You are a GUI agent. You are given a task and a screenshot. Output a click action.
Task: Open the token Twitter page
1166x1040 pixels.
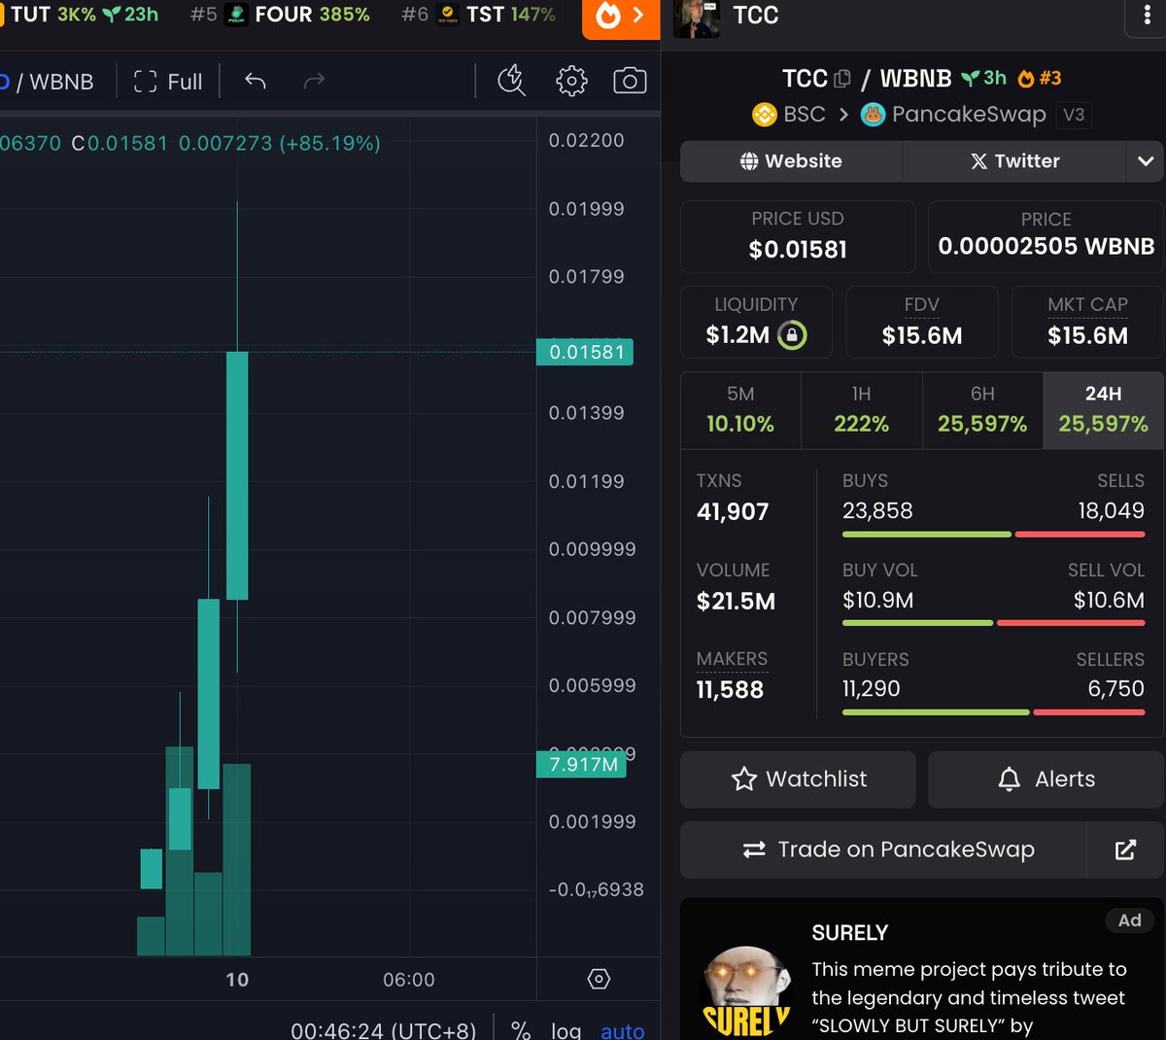tap(1015, 161)
